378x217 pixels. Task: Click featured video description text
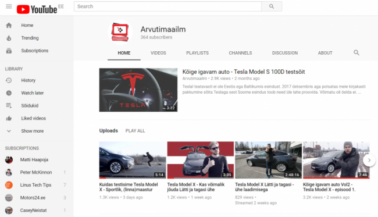coord(274,89)
